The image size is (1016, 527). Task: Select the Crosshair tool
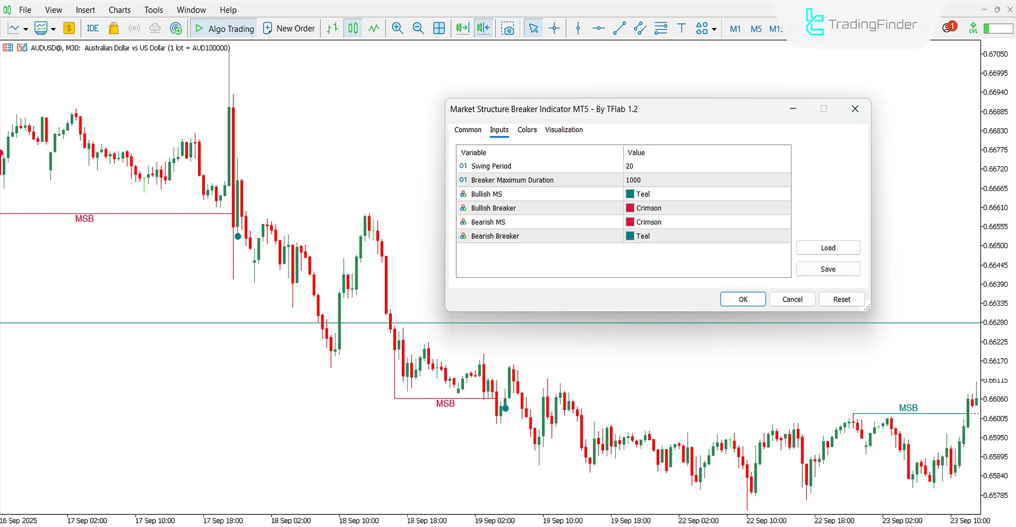pyautogui.click(x=554, y=28)
